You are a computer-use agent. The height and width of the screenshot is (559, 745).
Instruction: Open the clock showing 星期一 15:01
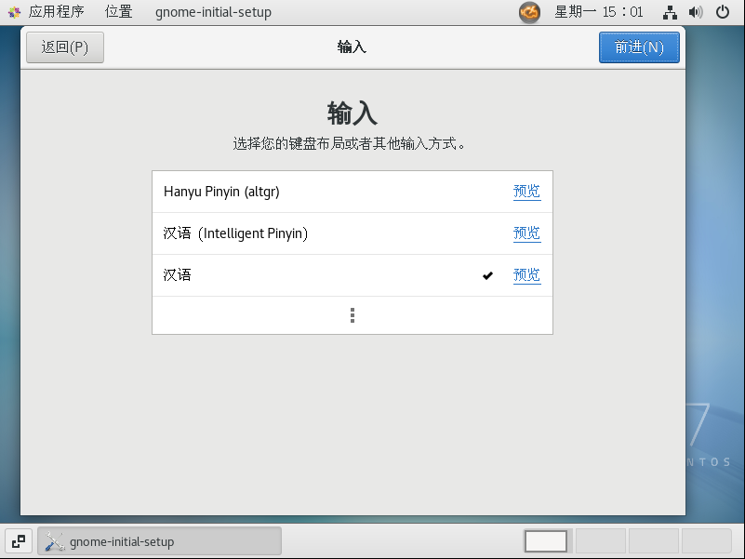pyautogui.click(x=599, y=12)
